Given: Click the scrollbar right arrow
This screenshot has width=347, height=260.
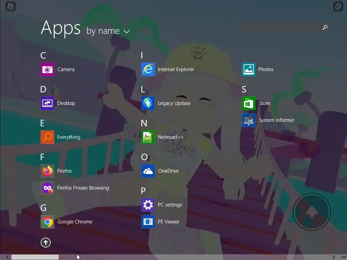Looking at the screenshot, I should pos(333,257).
